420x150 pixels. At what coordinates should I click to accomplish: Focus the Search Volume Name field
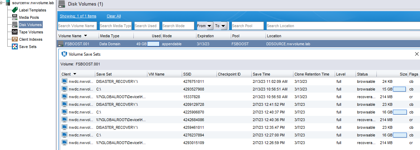77,26
